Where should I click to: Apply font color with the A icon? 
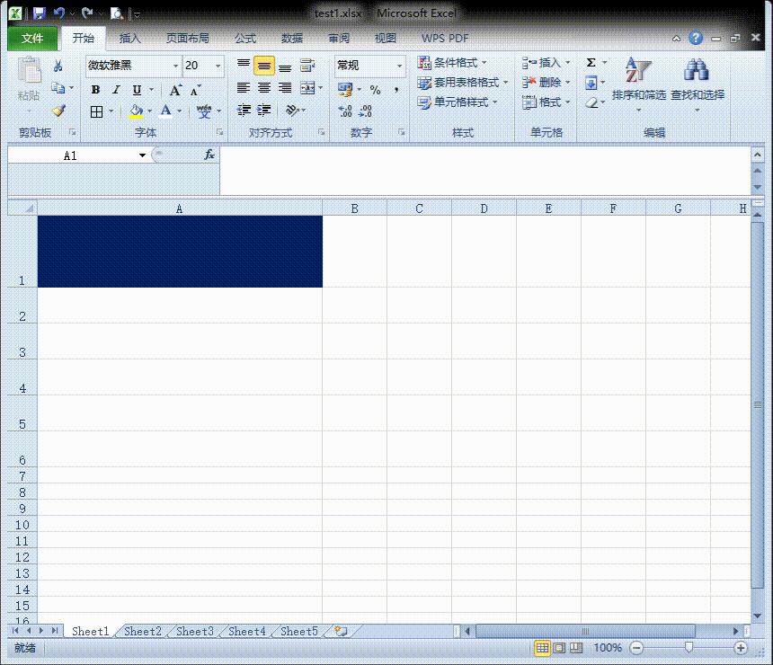pos(166,111)
